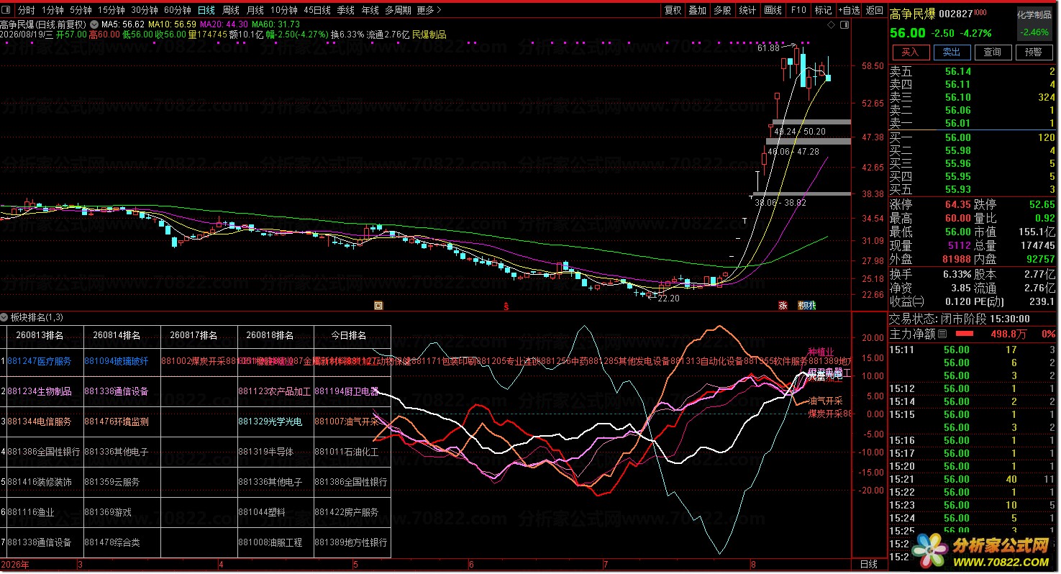Click the 买一 bid price 56.00
The height and width of the screenshot is (574, 1061).
point(958,137)
